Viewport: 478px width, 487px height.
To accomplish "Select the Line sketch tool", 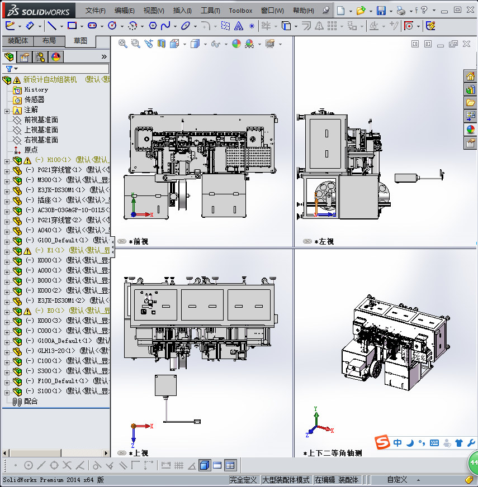I will coord(51,26).
